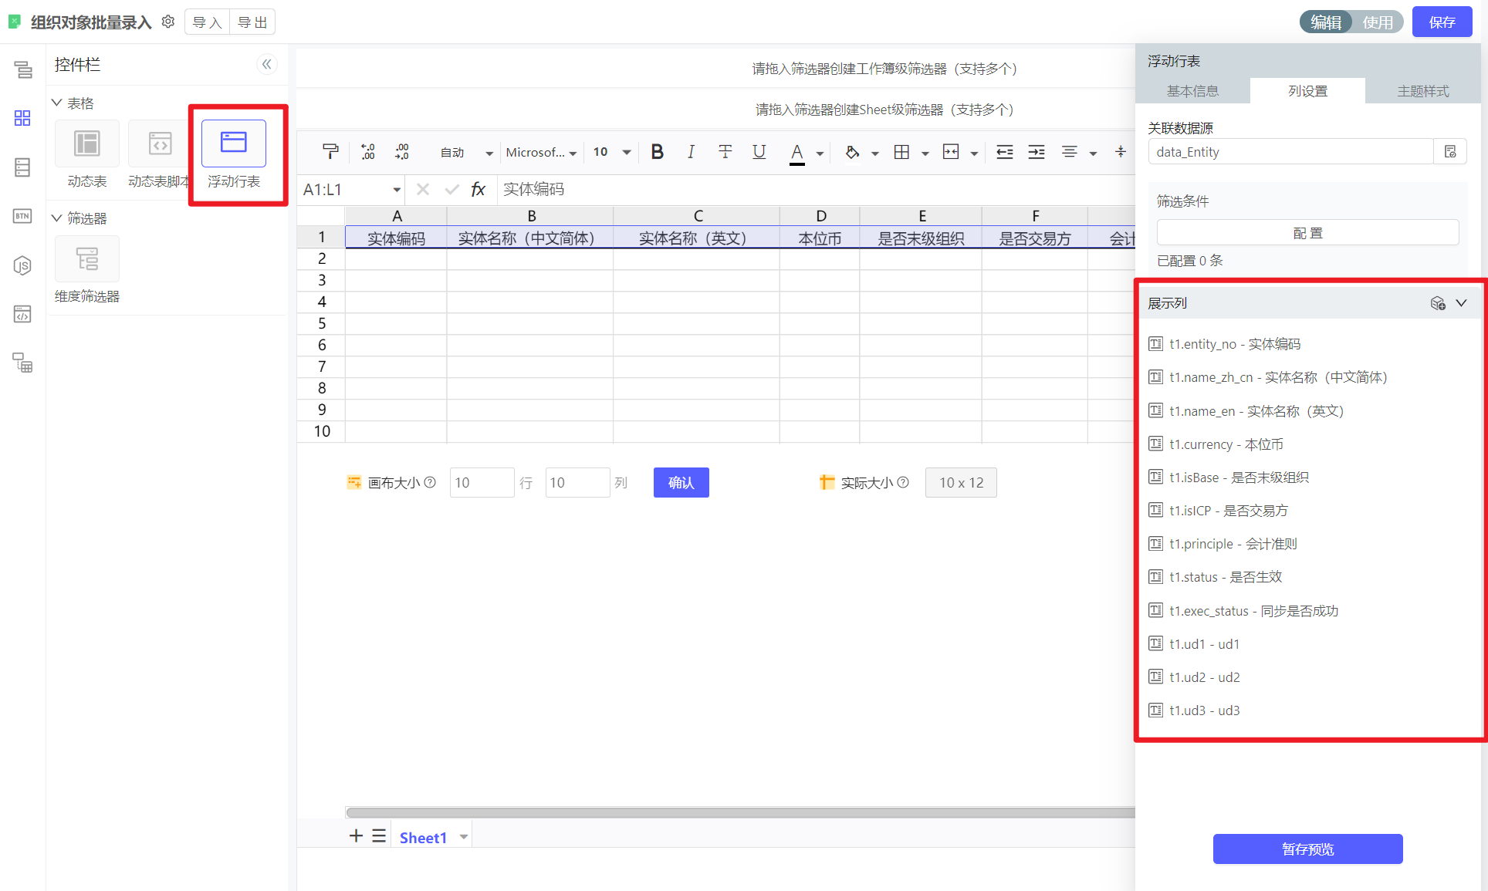
Task: Switch to the 基本信息 tab
Action: pos(1192,91)
